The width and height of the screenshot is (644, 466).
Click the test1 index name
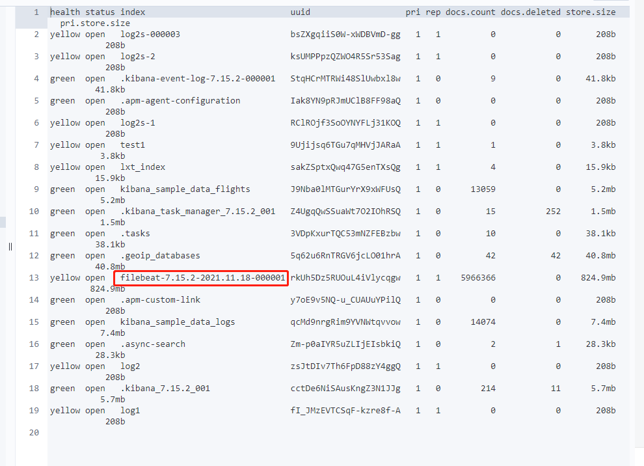point(133,145)
